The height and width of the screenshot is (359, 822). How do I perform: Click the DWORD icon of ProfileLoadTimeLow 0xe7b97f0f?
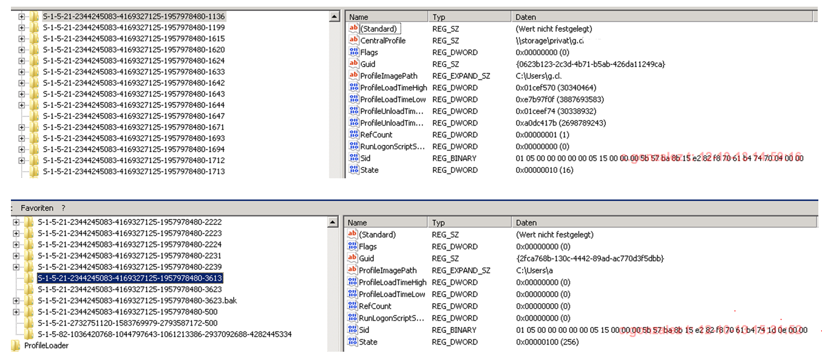(353, 99)
